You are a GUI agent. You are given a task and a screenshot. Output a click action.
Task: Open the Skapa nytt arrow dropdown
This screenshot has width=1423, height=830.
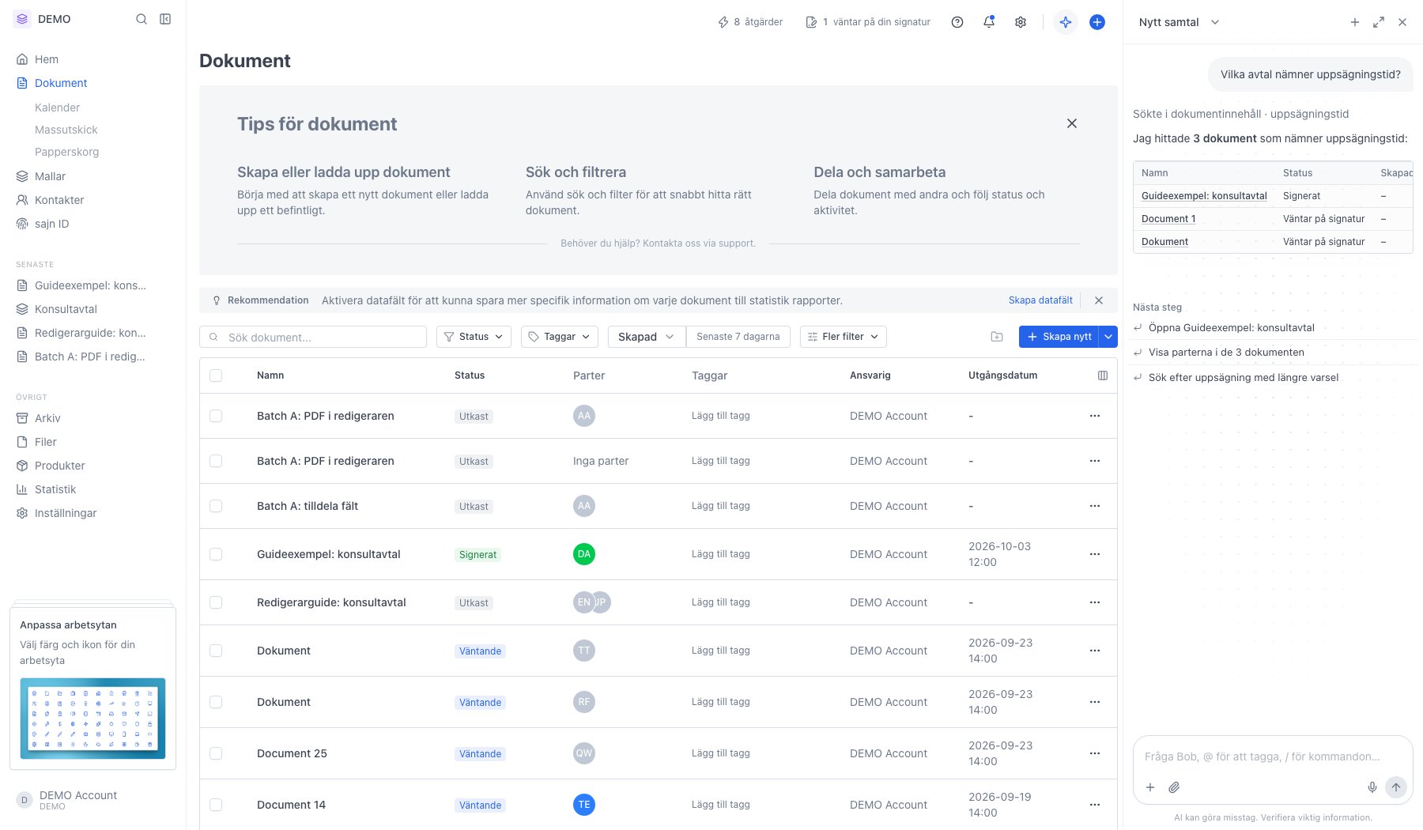1108,337
